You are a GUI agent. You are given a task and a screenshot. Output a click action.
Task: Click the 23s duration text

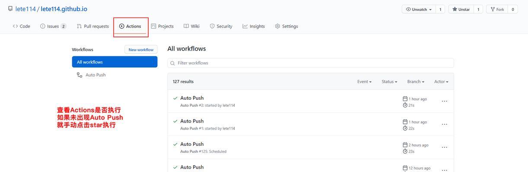(x=412, y=151)
